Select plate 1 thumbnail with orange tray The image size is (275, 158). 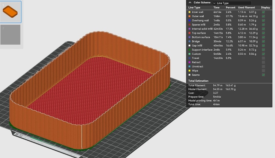tap(10, 12)
